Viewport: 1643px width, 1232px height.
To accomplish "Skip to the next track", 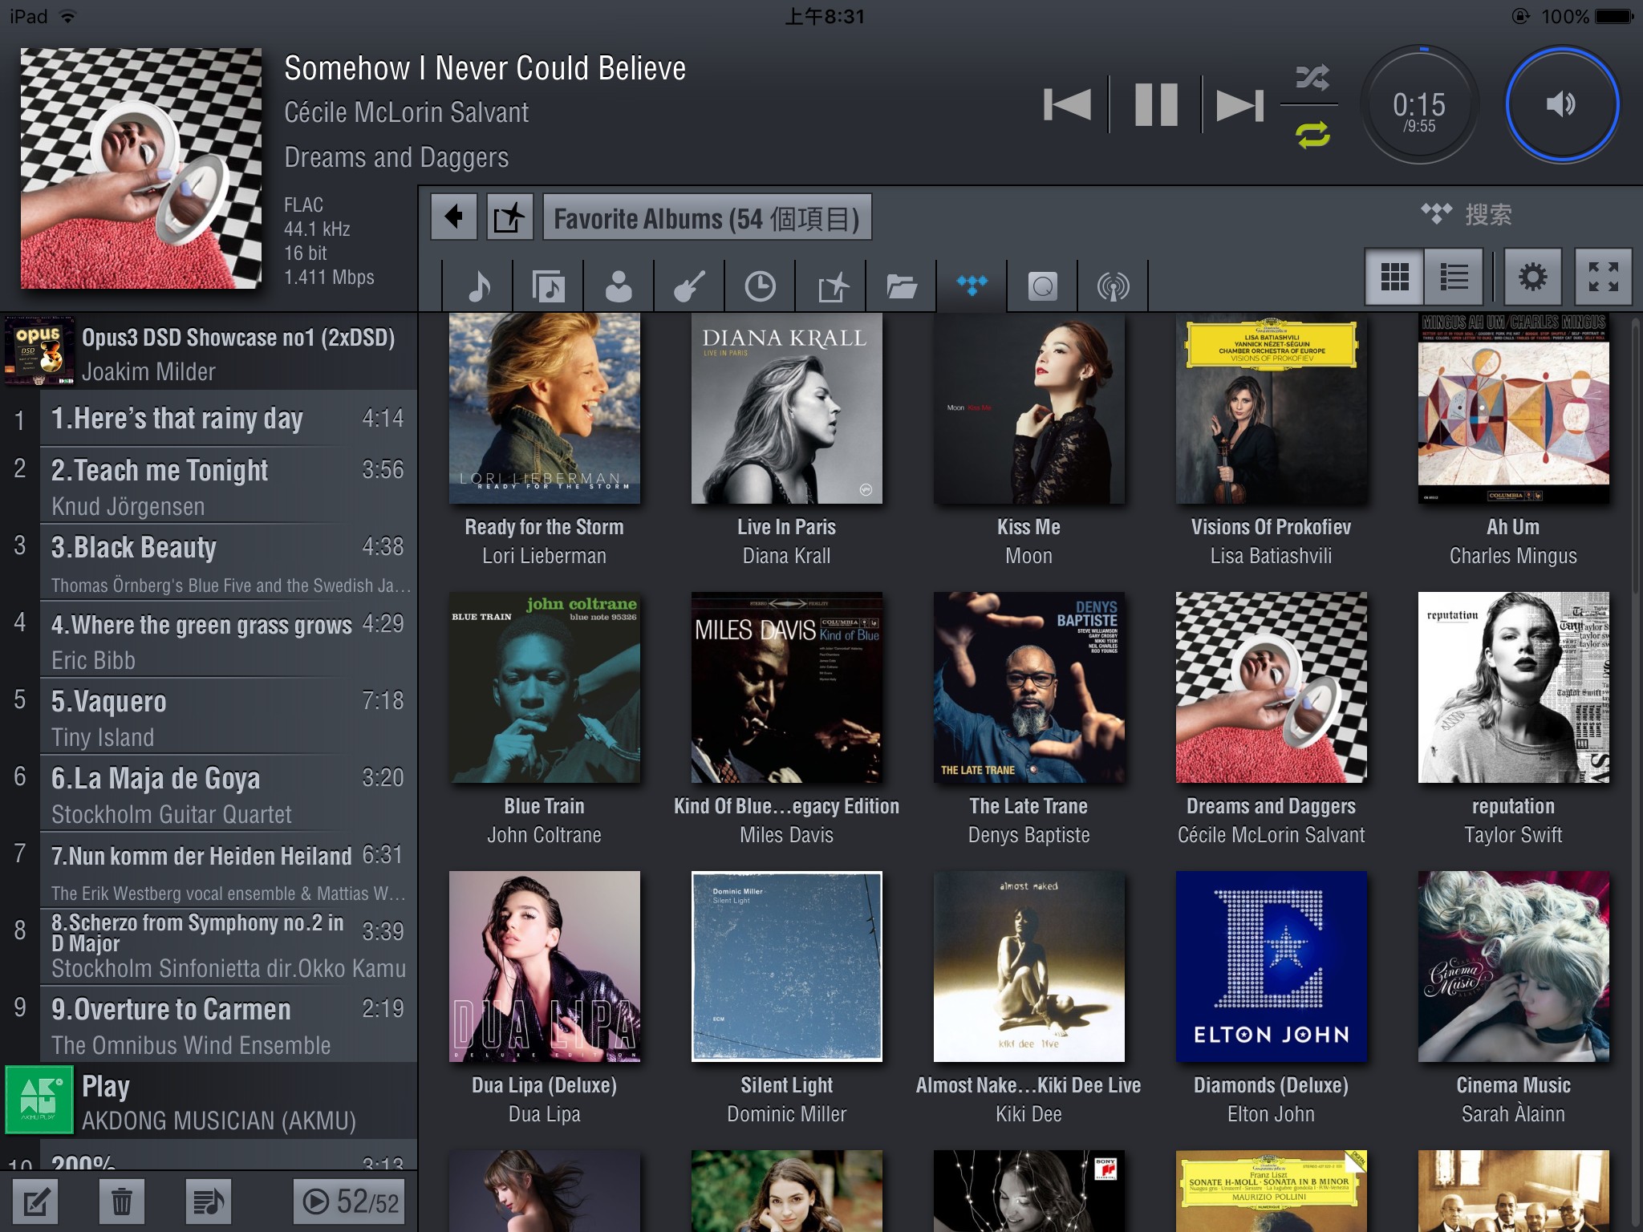I will click(x=1240, y=105).
